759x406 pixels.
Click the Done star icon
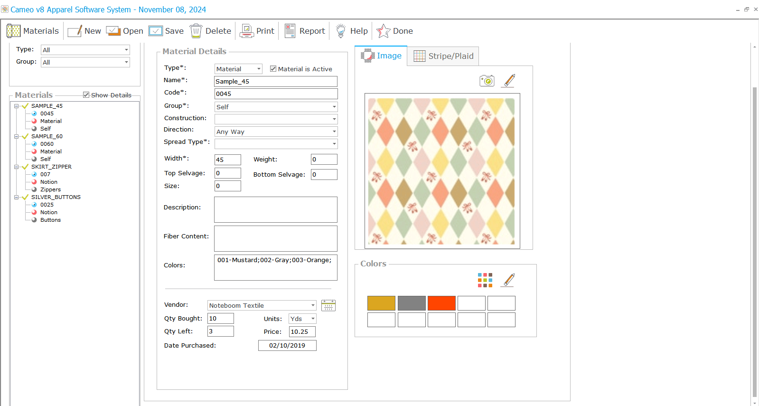pyautogui.click(x=383, y=31)
